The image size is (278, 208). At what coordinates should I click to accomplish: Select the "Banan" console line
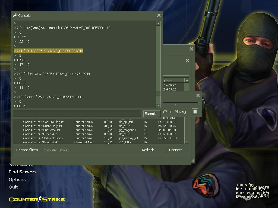tap(48, 97)
